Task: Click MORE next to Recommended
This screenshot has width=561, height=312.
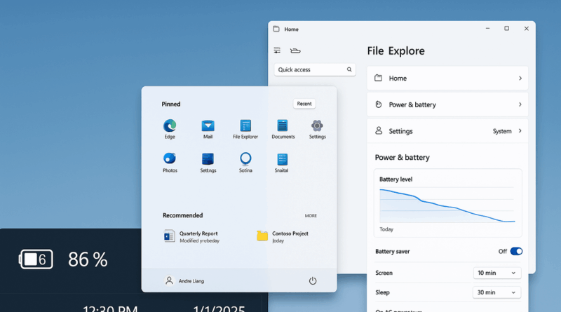Action: 311,216
